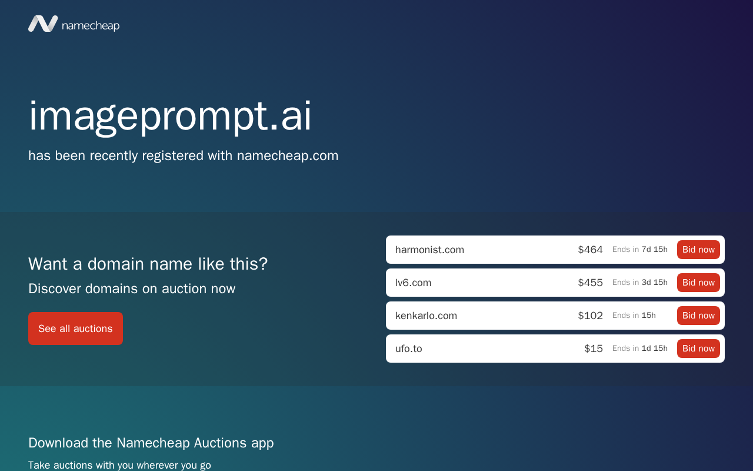Click the $15 price for ufo.to
This screenshot has height=471, width=753.
(x=594, y=349)
